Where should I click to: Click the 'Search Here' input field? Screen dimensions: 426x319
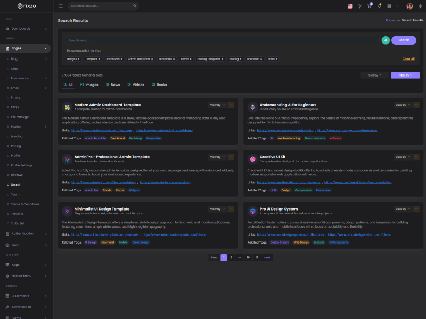[x=221, y=40]
